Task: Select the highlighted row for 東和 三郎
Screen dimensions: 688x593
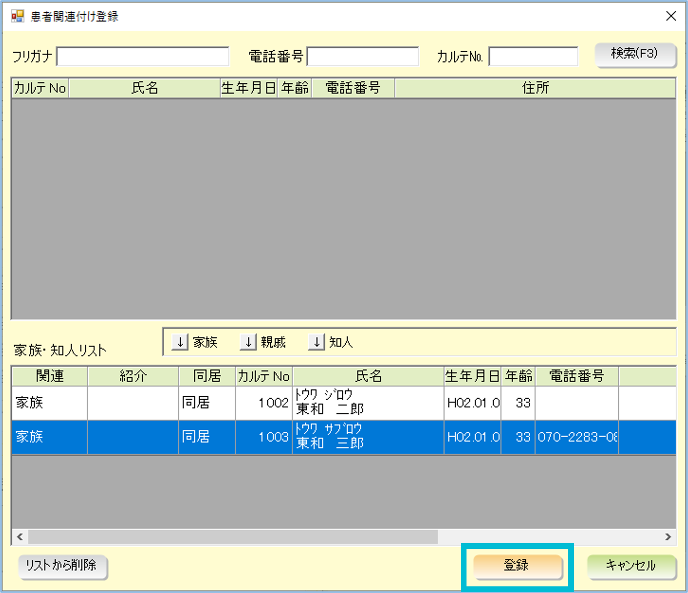Action: 367,437
